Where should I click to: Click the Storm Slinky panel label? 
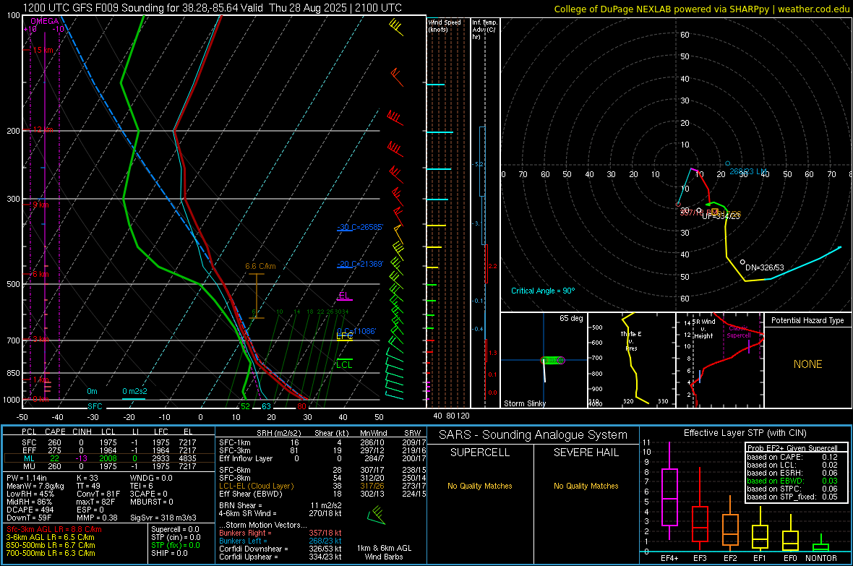coord(524,403)
